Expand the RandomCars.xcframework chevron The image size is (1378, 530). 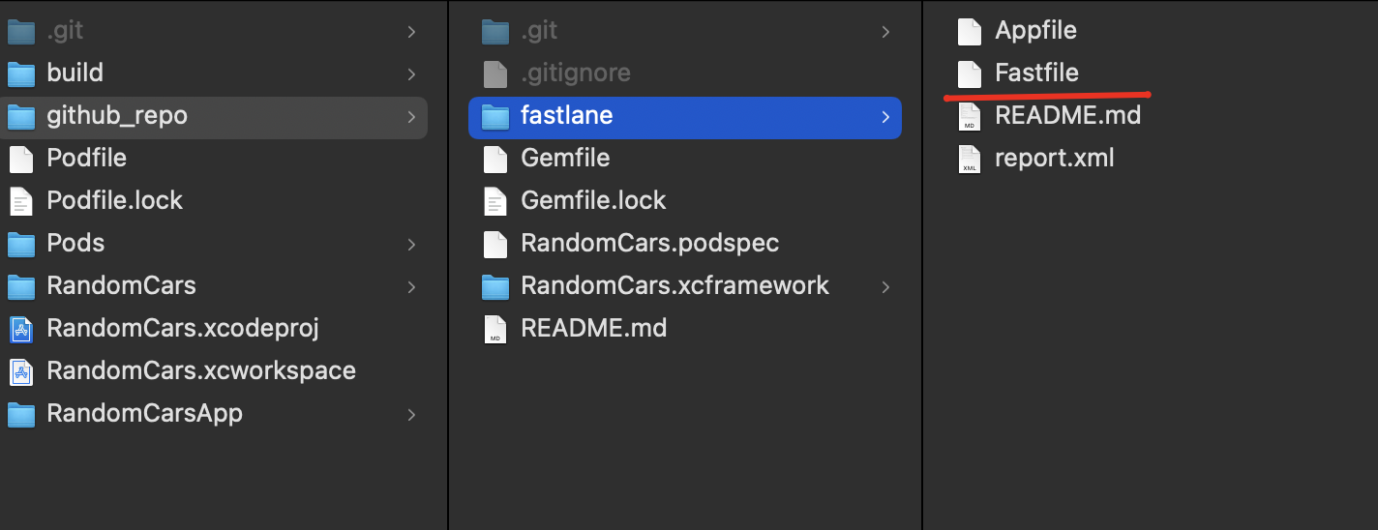click(885, 286)
